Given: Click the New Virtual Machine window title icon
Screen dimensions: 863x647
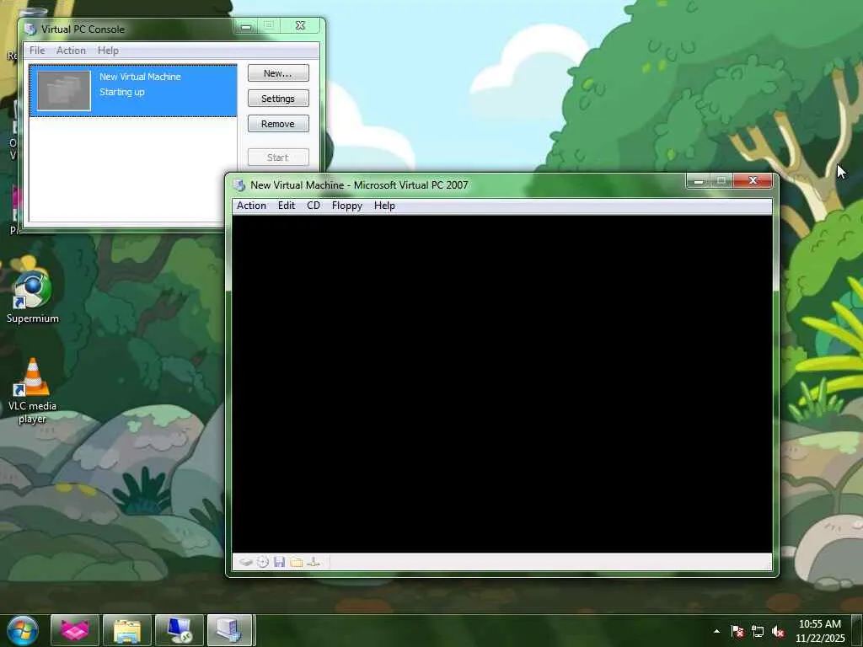Looking at the screenshot, I should point(239,185).
